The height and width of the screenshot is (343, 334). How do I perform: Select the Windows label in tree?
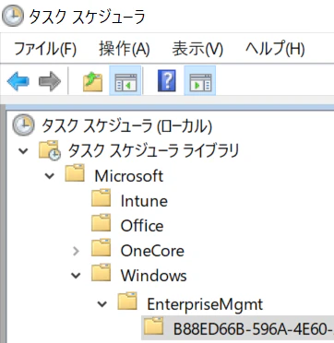[153, 276]
